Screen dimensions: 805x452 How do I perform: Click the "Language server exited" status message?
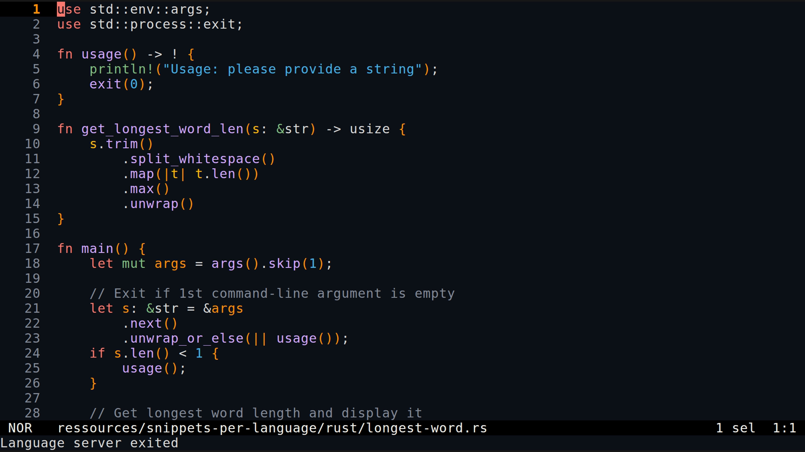pos(89,443)
